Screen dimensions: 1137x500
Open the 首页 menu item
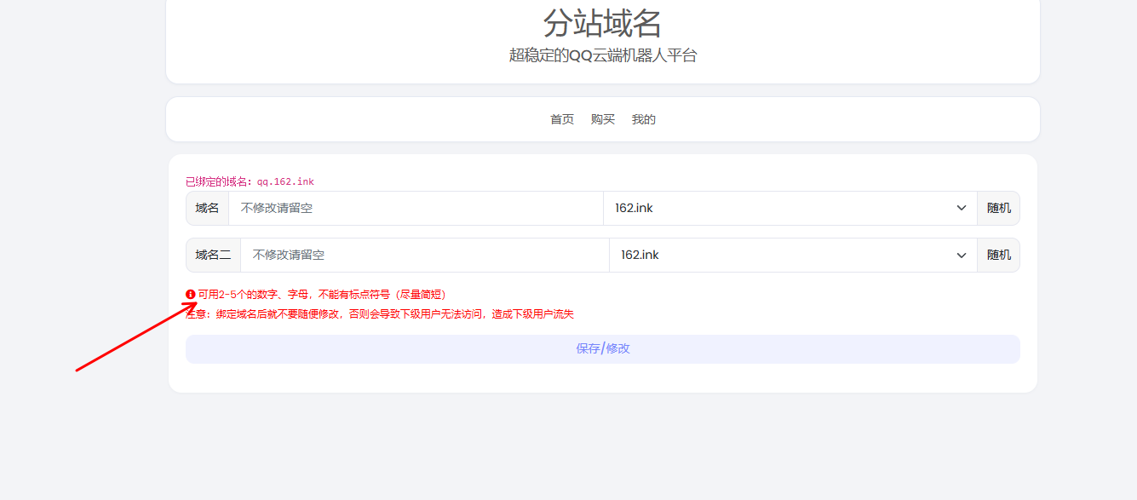coord(561,119)
